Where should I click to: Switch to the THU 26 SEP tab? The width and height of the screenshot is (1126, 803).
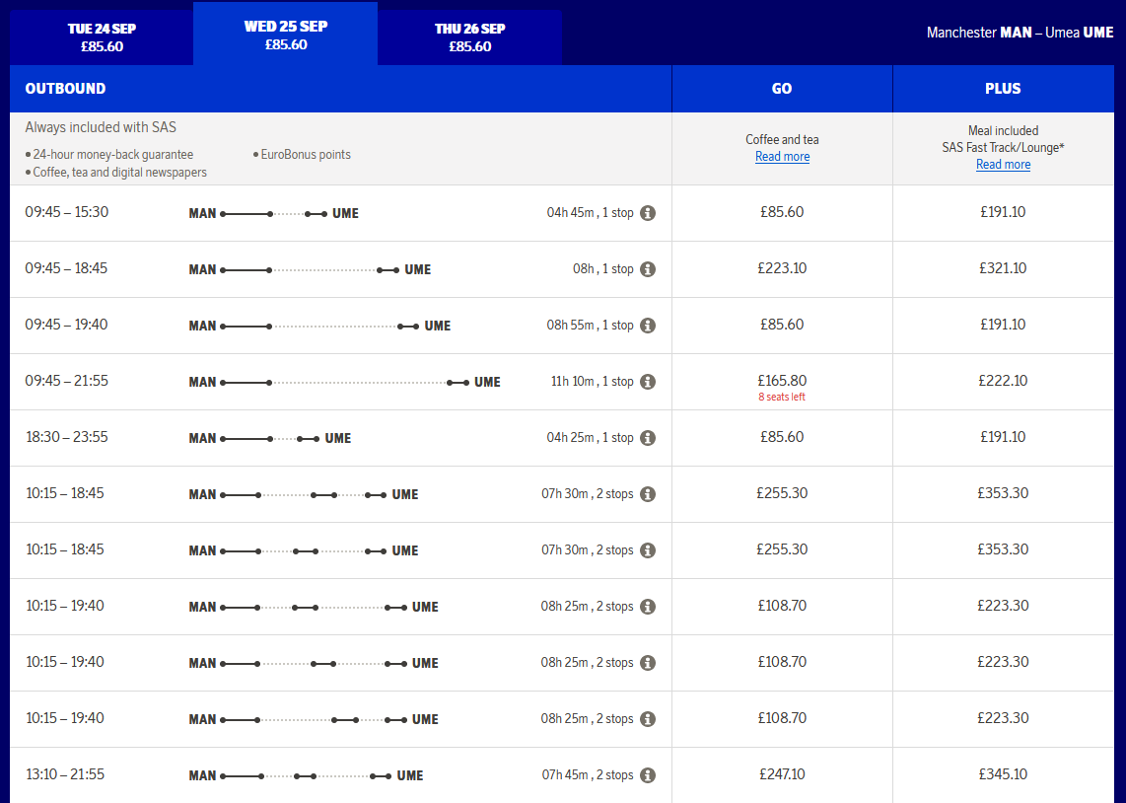(469, 37)
